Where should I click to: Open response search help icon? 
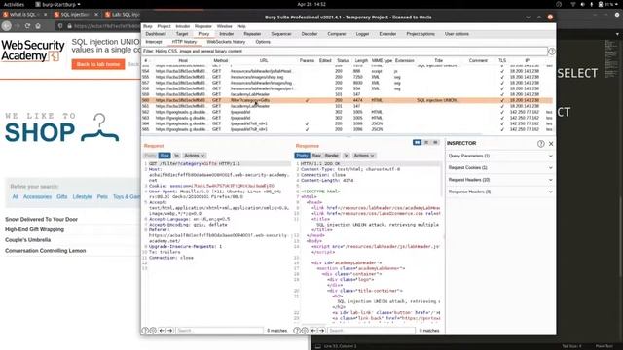coord(296,331)
